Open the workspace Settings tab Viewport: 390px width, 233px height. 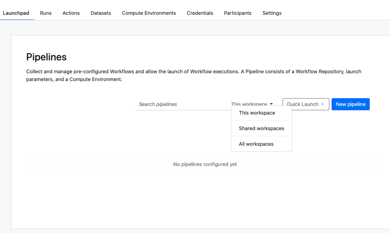click(x=272, y=13)
